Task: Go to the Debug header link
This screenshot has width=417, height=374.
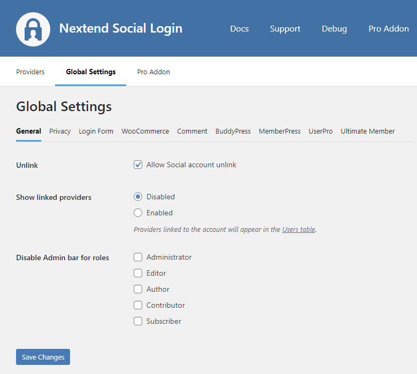Action: point(334,29)
